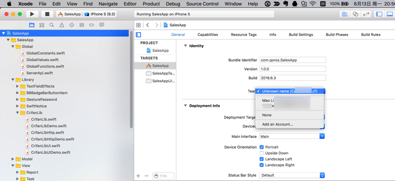Switch to the Assistant editor

[355, 14]
